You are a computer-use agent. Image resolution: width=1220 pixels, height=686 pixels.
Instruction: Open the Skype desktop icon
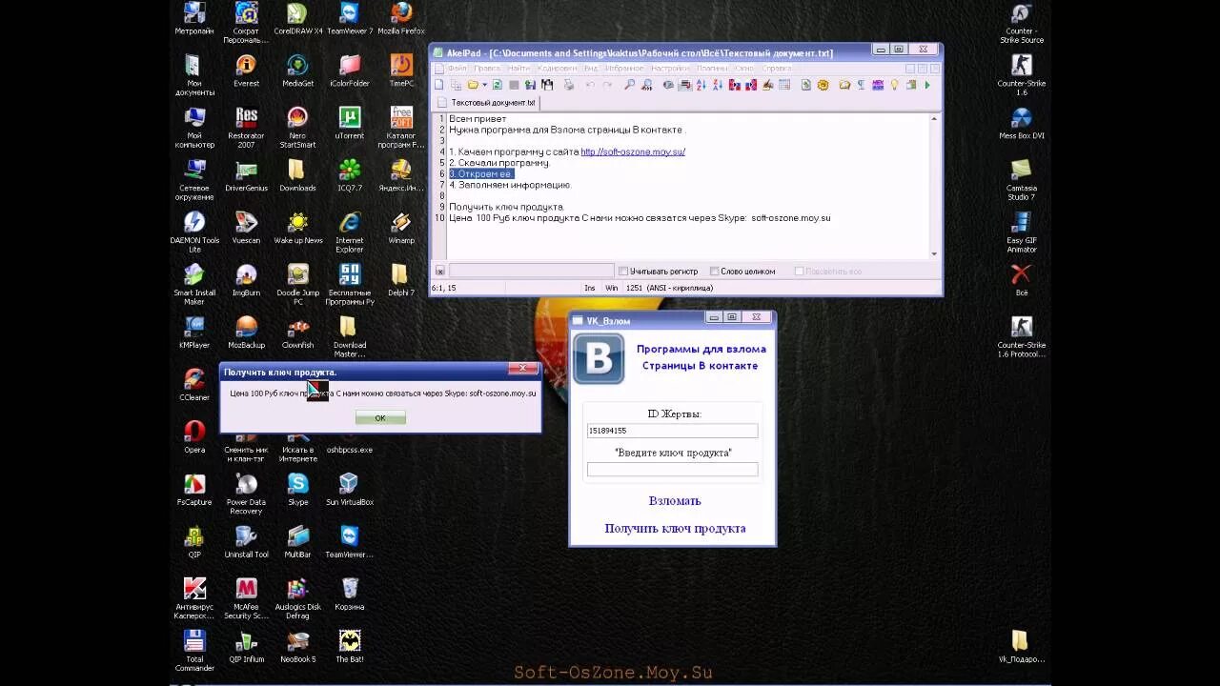[x=297, y=489]
